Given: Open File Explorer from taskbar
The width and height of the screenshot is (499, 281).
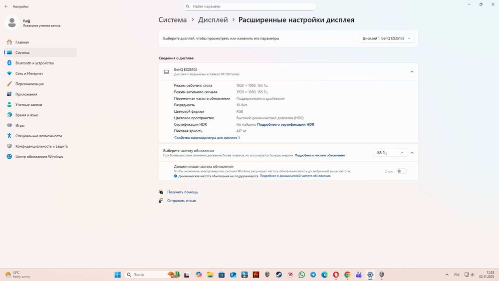Looking at the screenshot, I should click(x=210, y=275).
